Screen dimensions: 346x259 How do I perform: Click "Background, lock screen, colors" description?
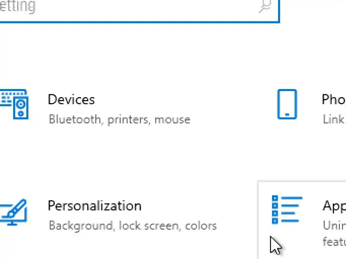[132, 225]
